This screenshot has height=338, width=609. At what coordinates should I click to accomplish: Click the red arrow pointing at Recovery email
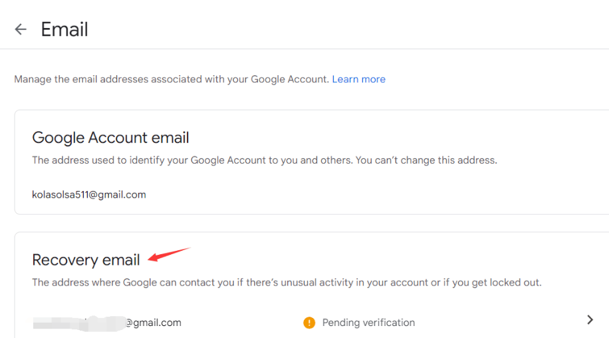click(x=169, y=254)
